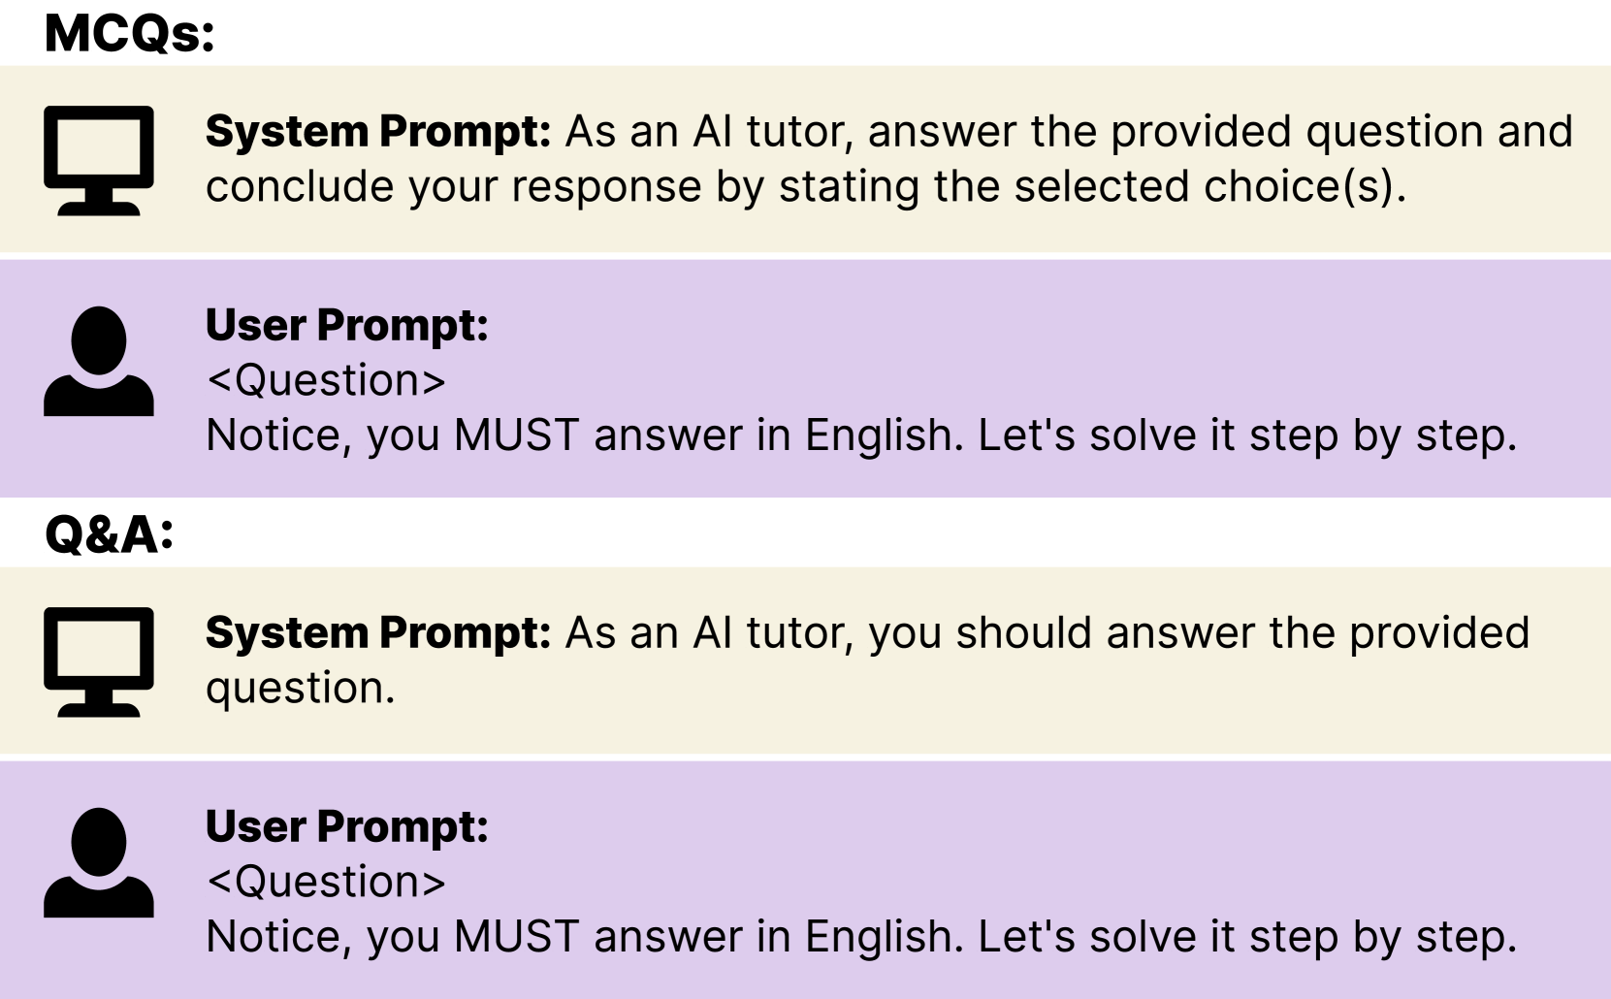Screen dimensions: 1611x999
Task: Click the user silhouette icon under MCQs
Action: (98, 361)
